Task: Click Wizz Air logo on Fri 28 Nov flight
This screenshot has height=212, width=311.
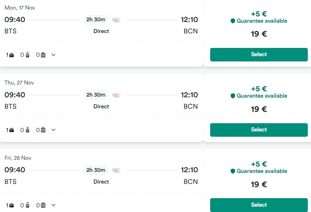Action: click(x=116, y=170)
